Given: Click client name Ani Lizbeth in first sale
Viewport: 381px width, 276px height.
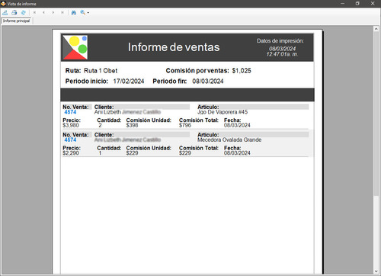Looking at the screenshot, I should point(107,112).
